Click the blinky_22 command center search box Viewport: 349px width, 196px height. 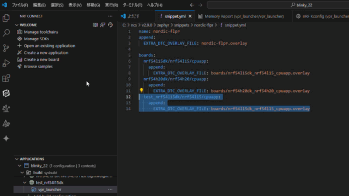tap(278, 5)
